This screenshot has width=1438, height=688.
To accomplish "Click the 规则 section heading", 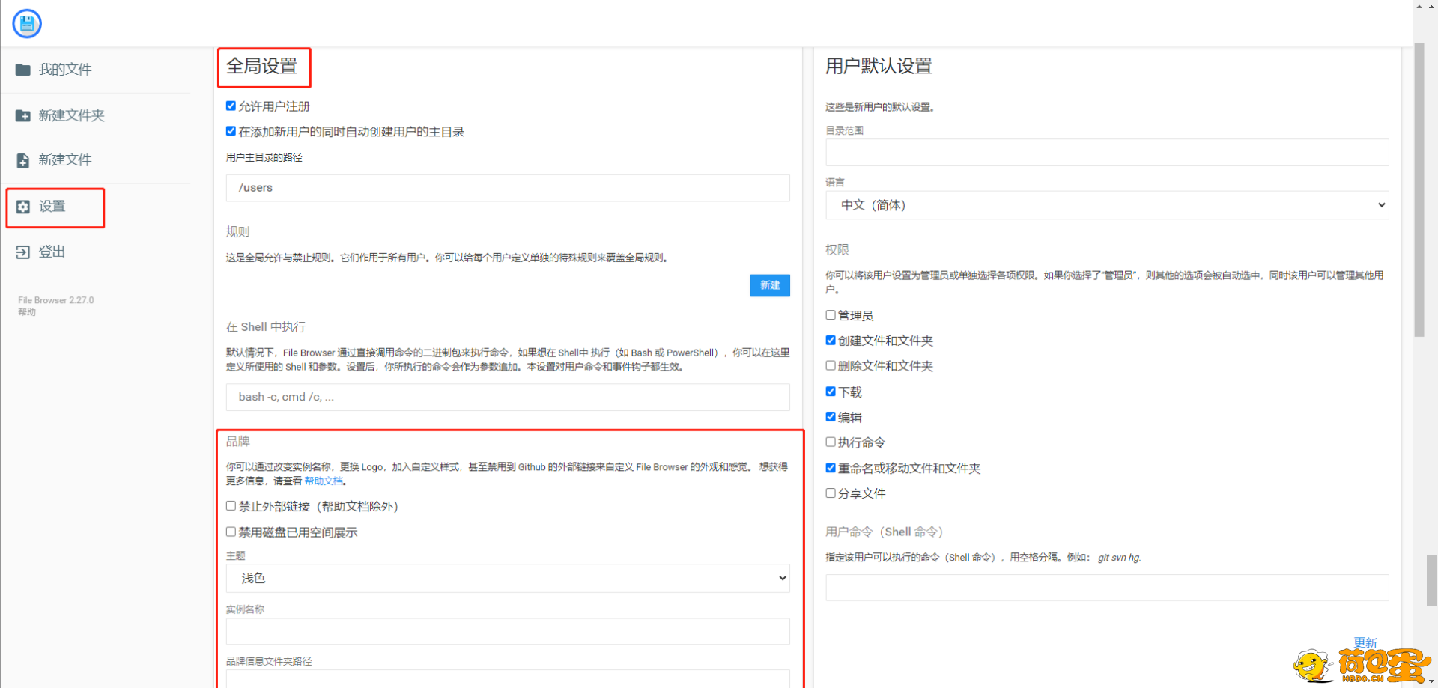I will [238, 232].
